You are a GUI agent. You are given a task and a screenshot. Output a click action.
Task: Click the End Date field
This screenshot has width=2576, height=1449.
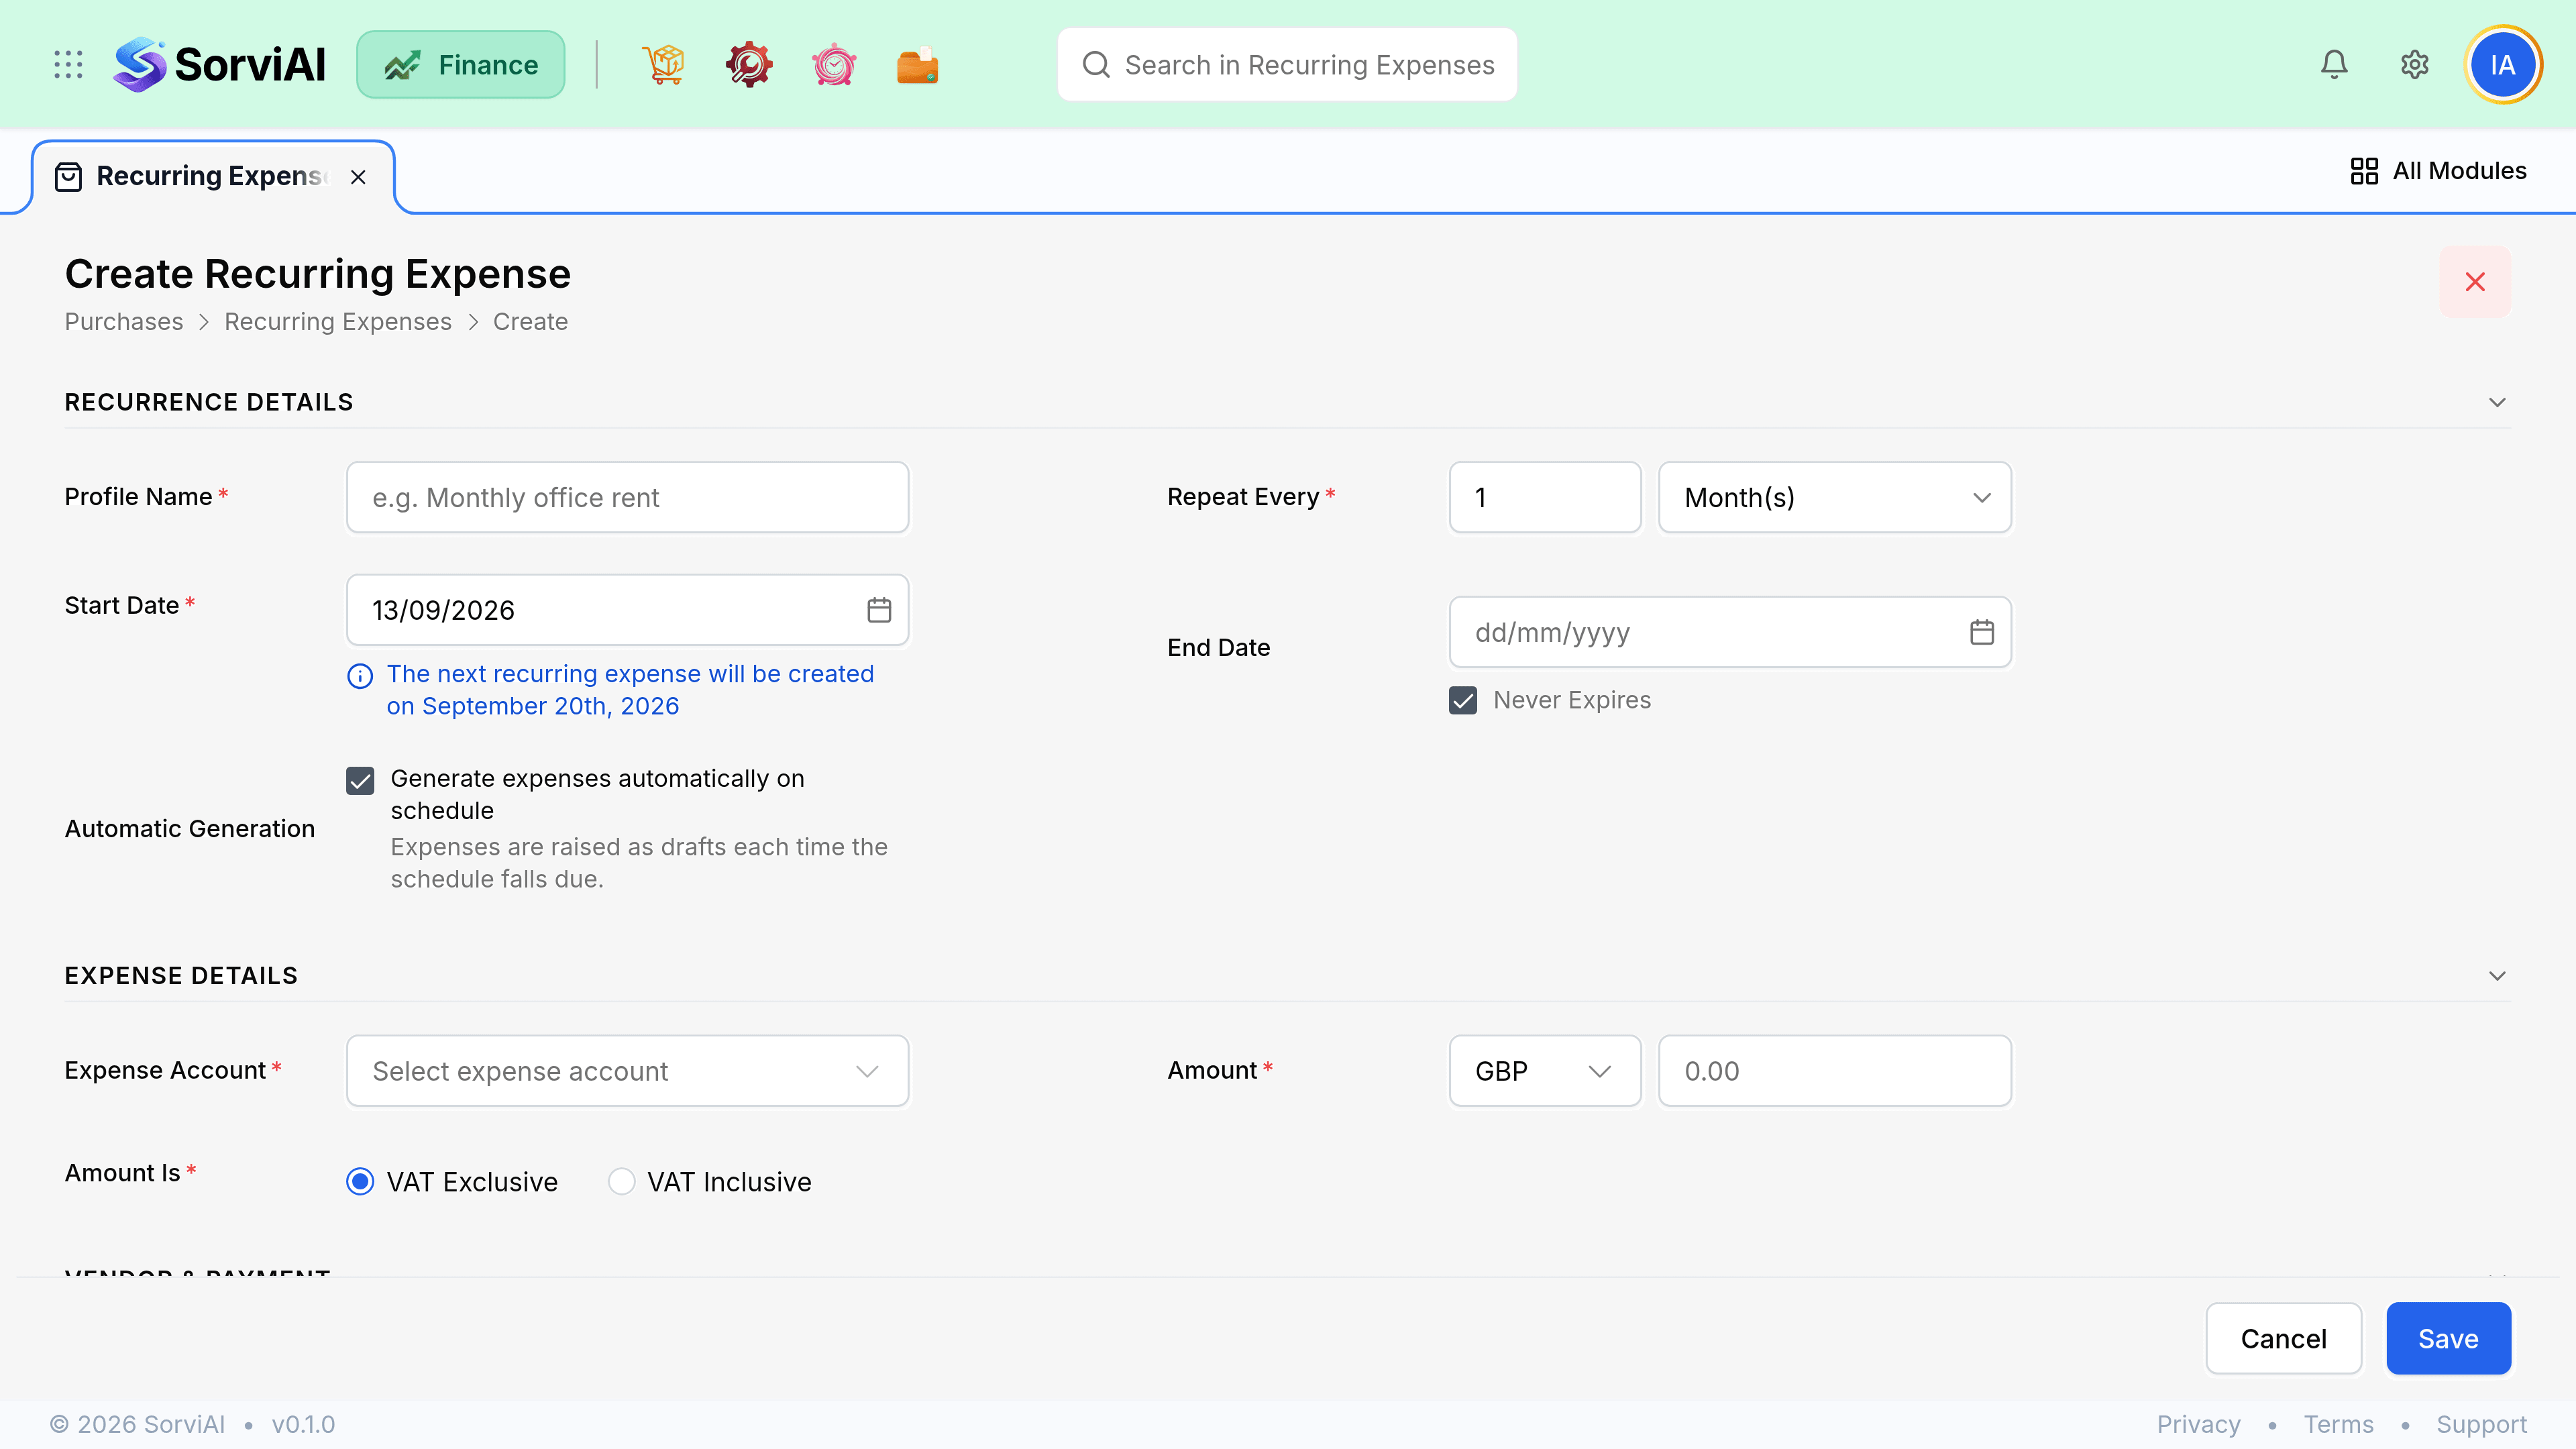click(1730, 632)
